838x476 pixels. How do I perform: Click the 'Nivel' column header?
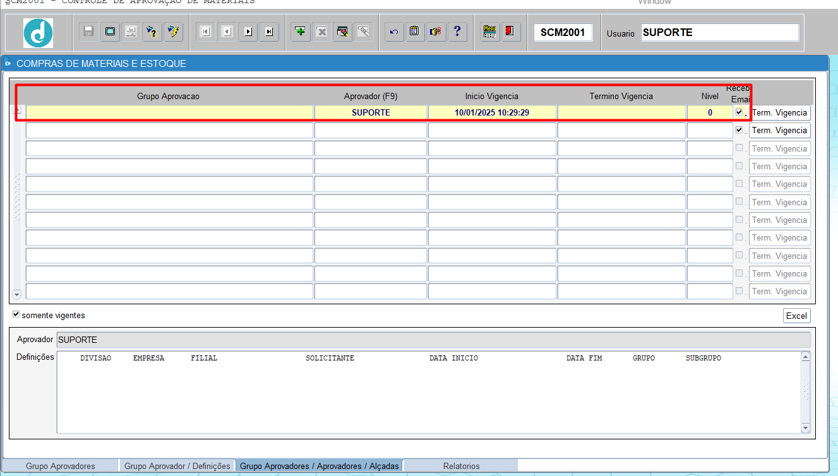(710, 96)
